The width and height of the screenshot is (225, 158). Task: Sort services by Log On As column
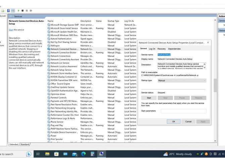[x=129, y=21]
